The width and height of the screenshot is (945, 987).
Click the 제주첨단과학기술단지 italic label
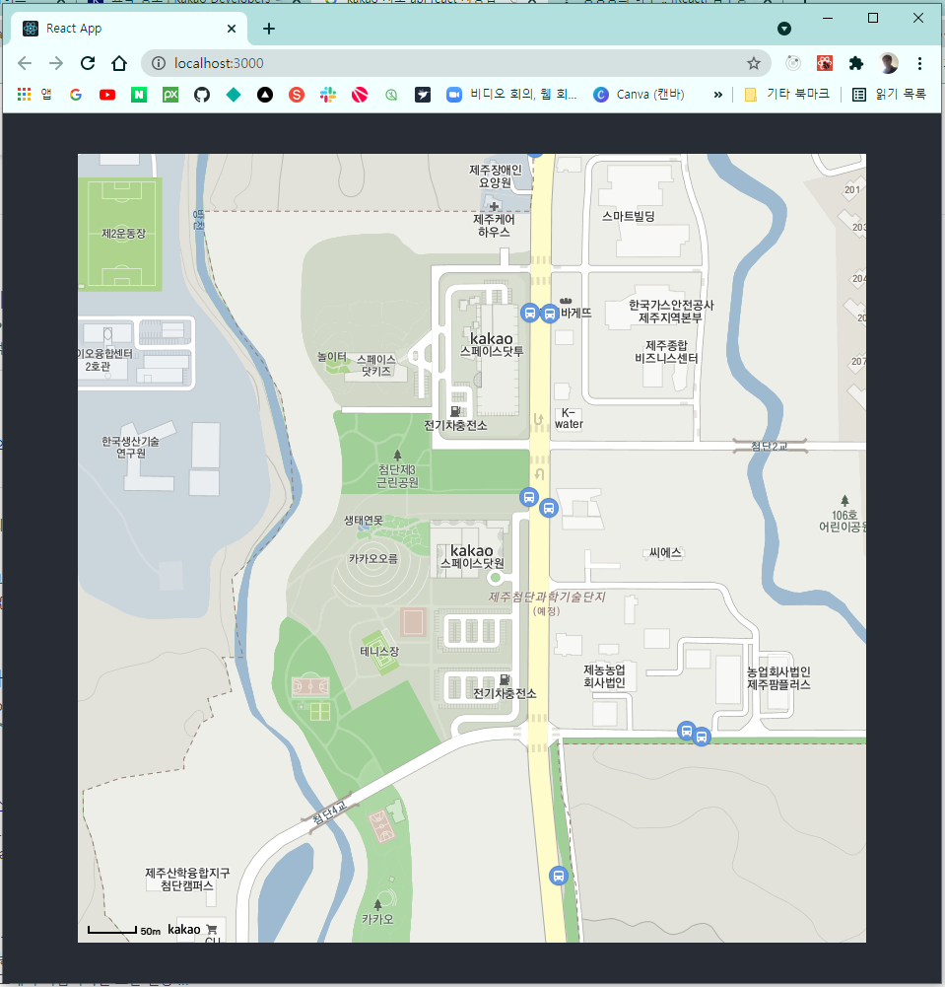[x=546, y=597]
